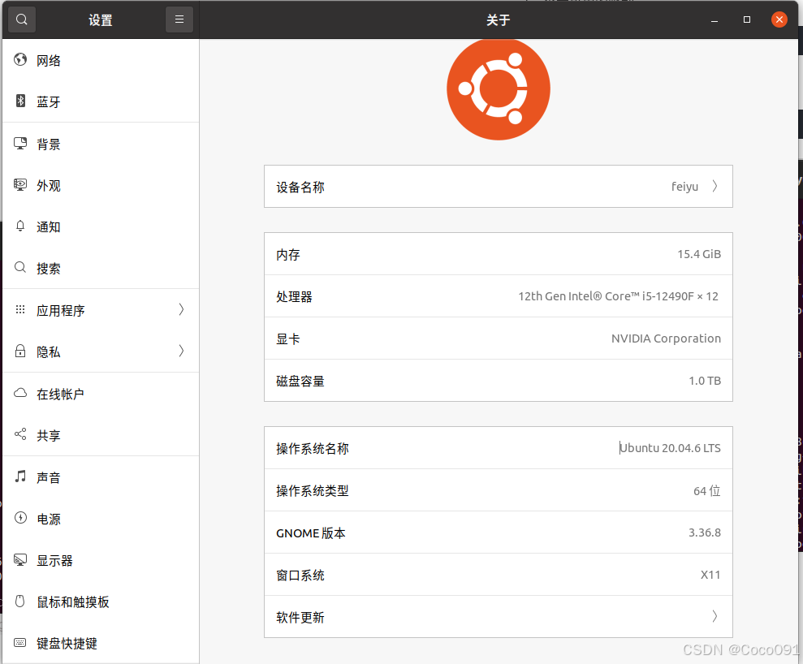Click the 窗口系统 label
This screenshot has width=803, height=664.
click(300, 575)
